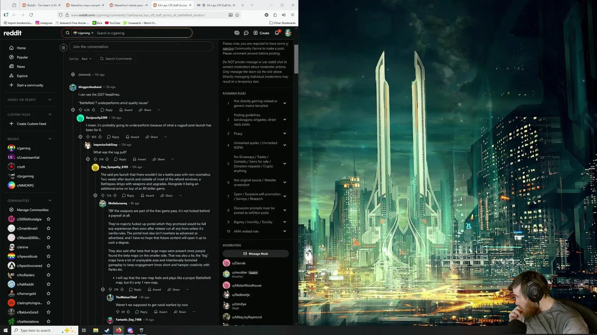Screen dimensions: 597x335
Task: Open InspectorSebSimp's profile
Action: [x=105, y=145]
